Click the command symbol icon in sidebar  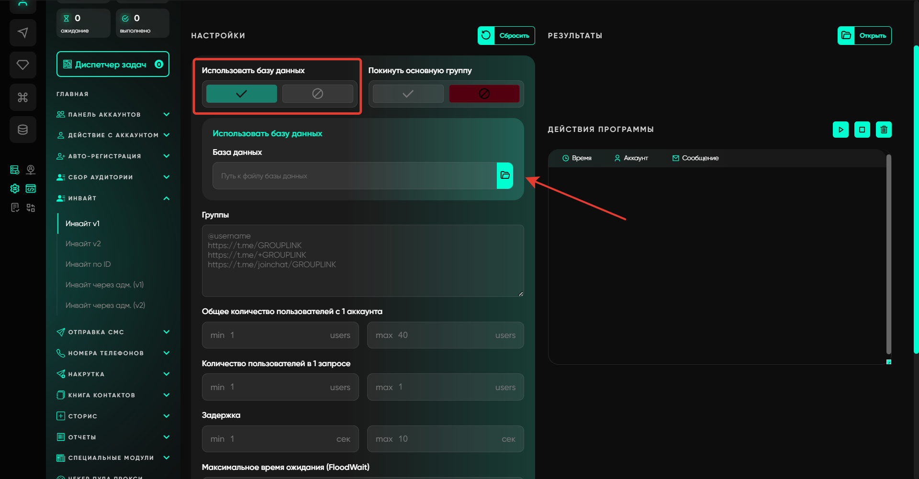click(22, 98)
